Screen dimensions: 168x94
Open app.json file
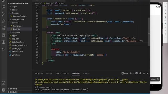point(20,39)
